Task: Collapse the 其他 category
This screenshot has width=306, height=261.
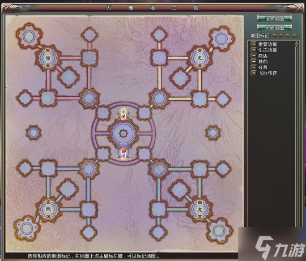Action: coord(253,61)
